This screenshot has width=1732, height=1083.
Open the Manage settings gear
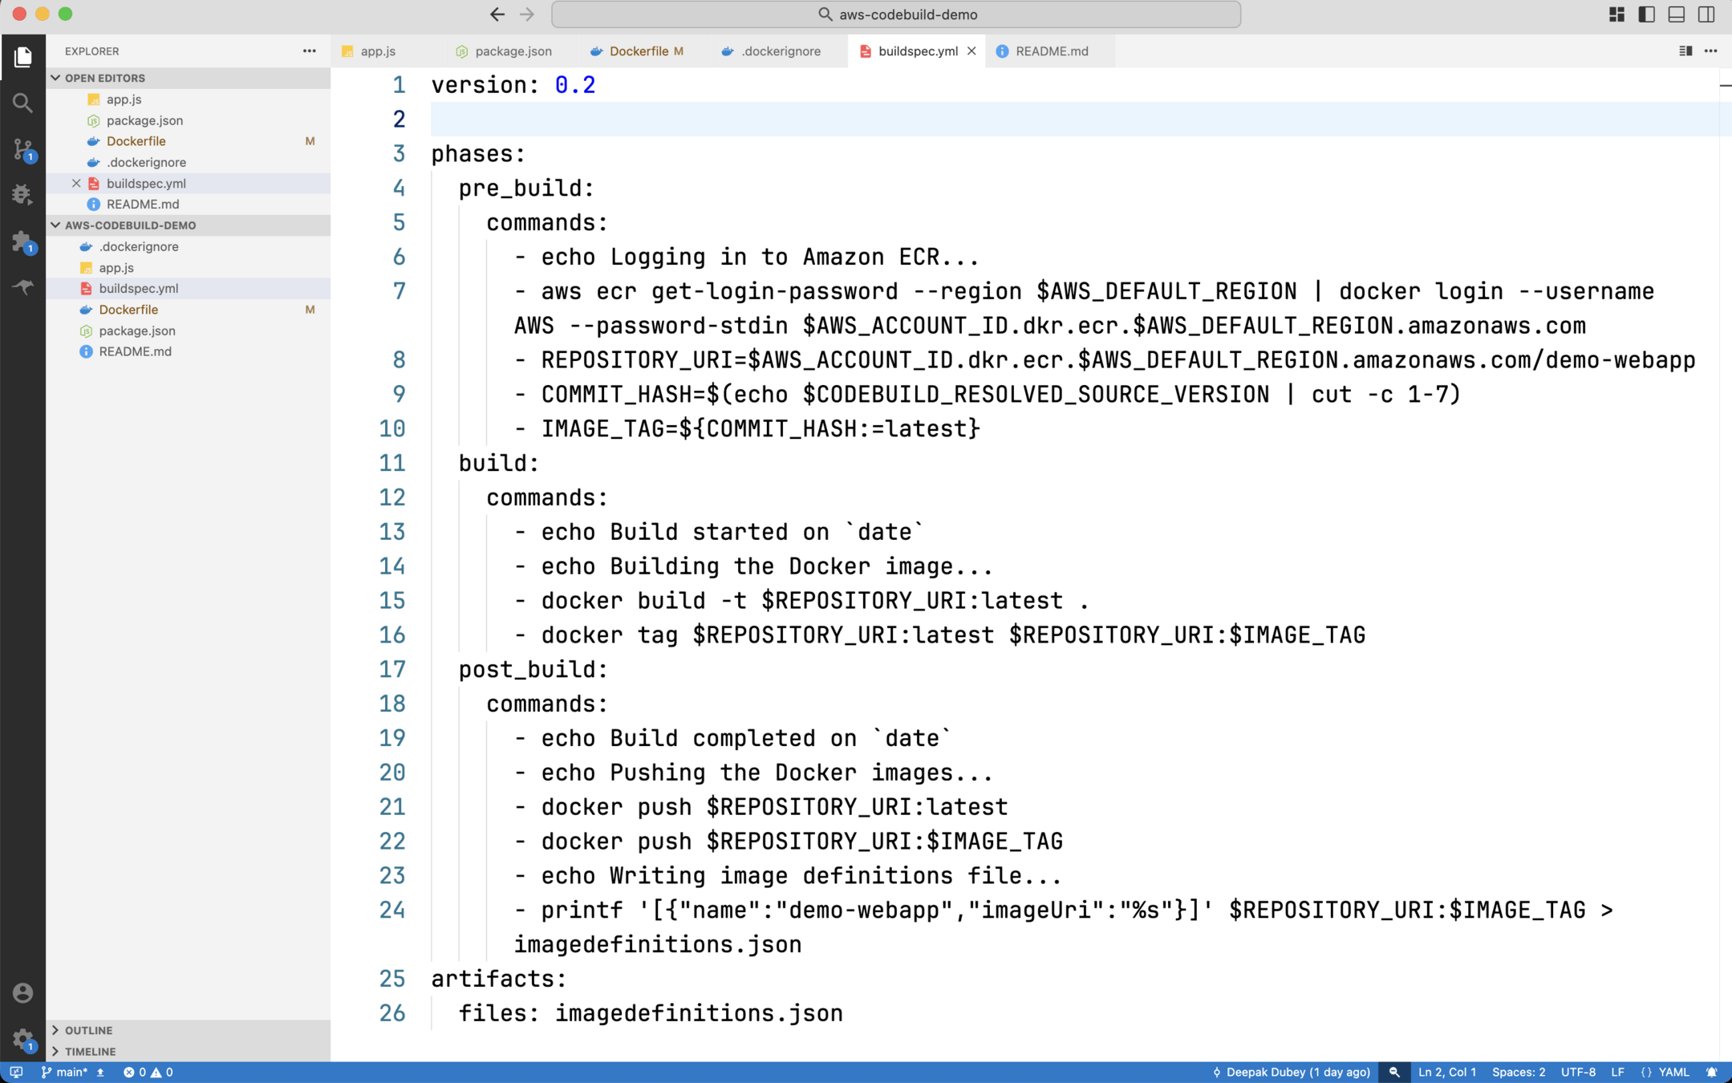coord(22,1039)
